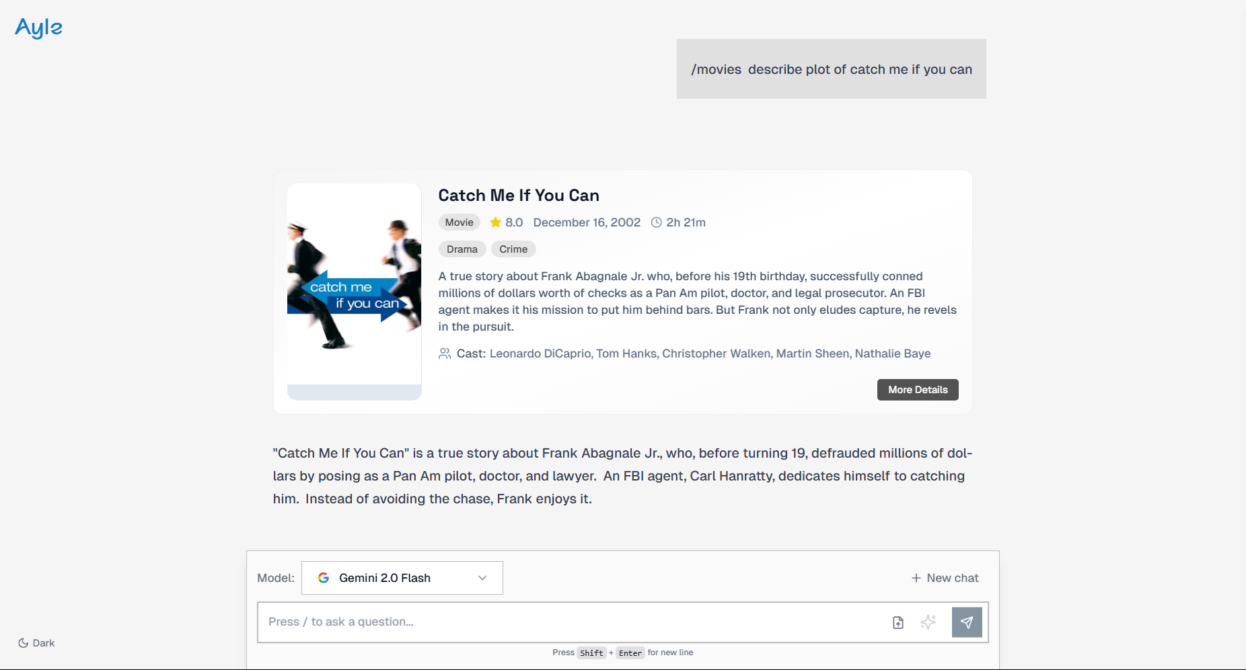Click the file upload icon
The image size is (1246, 670).
point(898,622)
